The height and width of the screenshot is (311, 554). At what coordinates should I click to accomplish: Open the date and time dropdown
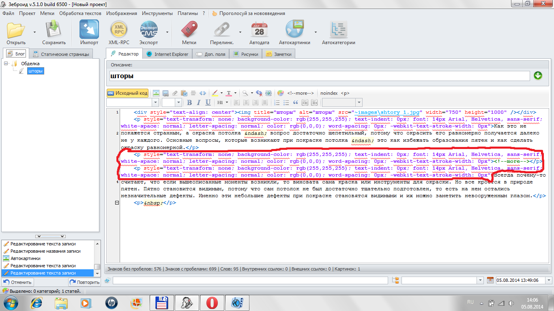click(549, 280)
